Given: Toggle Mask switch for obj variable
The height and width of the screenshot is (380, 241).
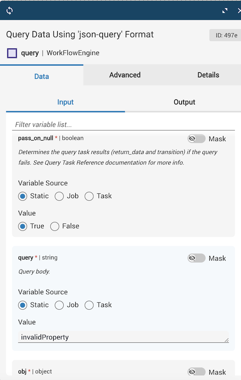Looking at the screenshot, I should pyautogui.click(x=196, y=372).
